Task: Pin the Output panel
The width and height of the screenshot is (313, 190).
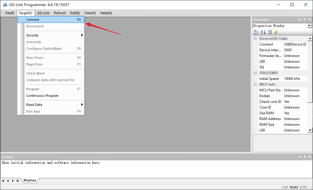Action: [305, 157]
